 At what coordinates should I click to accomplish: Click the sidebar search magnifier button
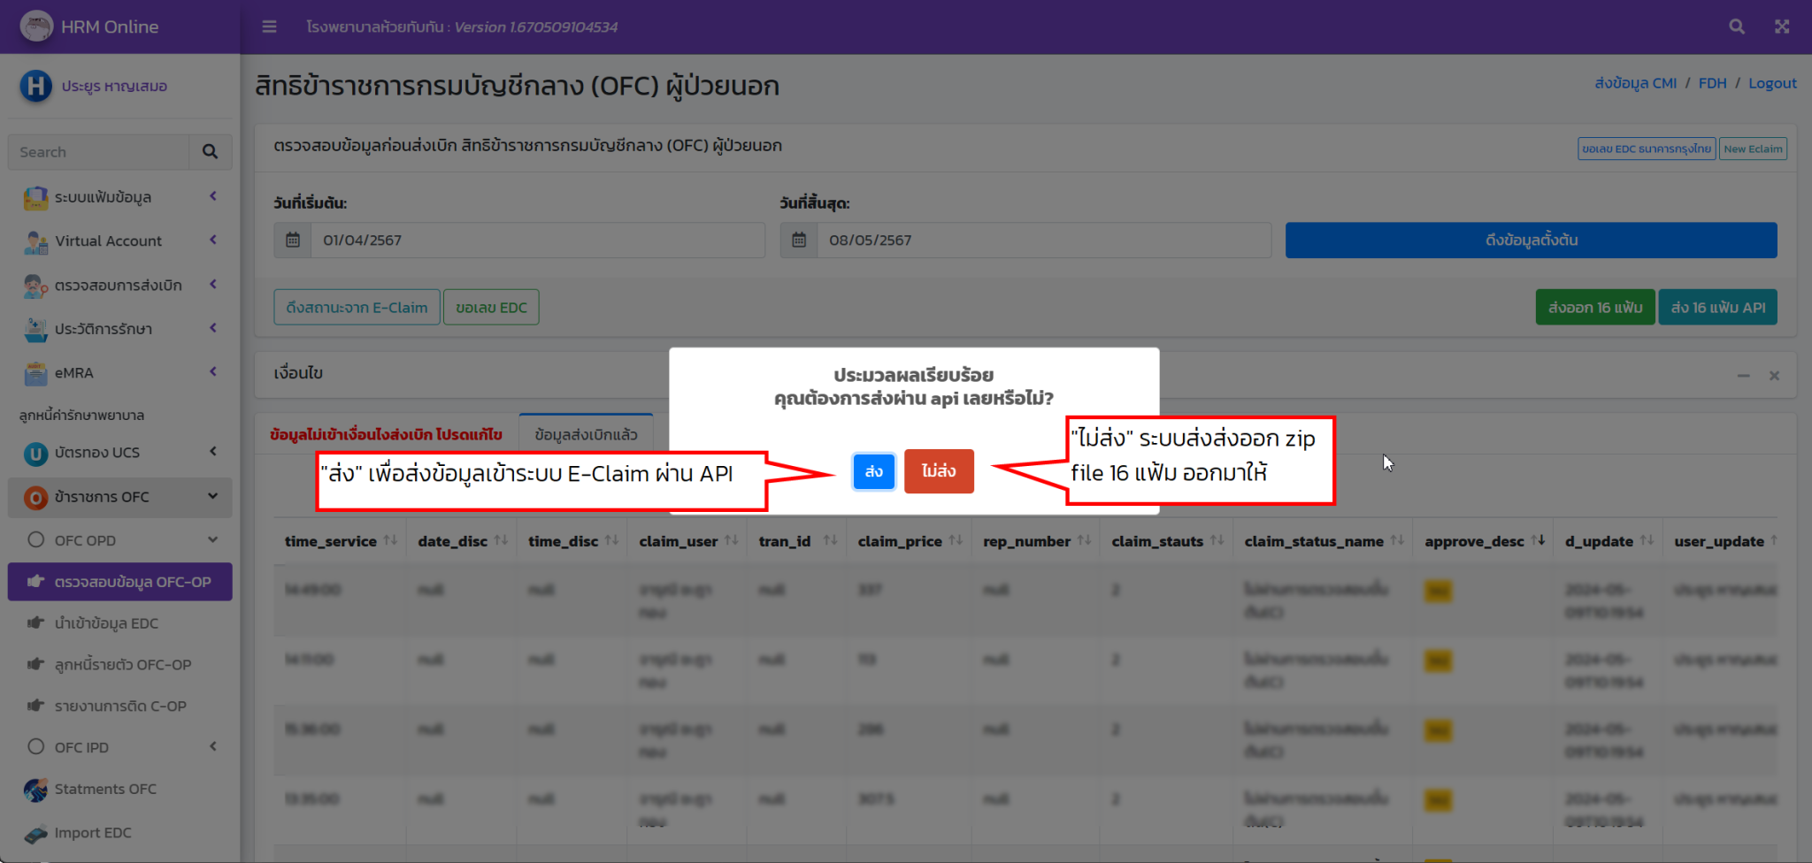click(x=210, y=152)
